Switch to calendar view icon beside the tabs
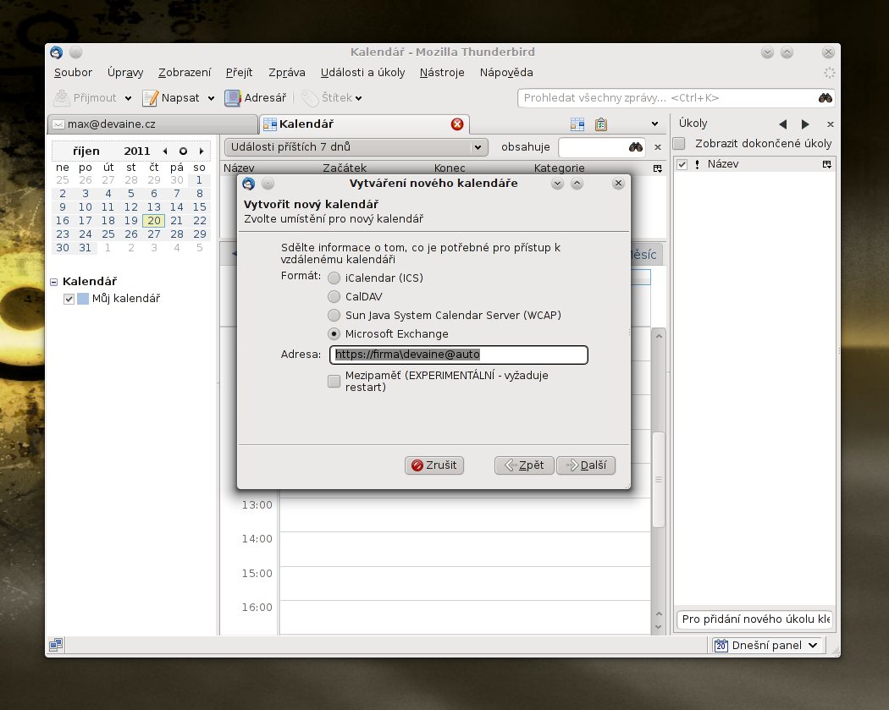 pos(577,124)
